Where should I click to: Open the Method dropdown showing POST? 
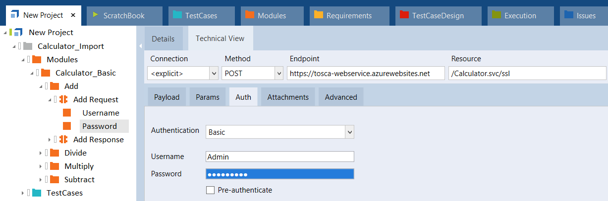coord(278,74)
